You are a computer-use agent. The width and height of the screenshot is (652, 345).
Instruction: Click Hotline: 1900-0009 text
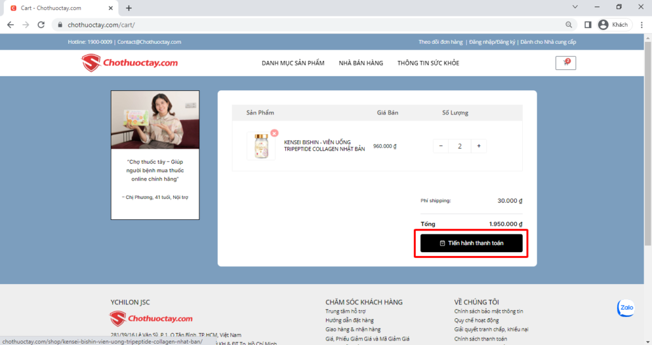[90, 42]
